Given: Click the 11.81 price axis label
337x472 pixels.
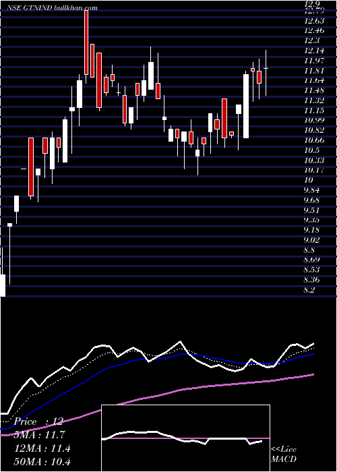Looking at the screenshot, I should [314, 71].
